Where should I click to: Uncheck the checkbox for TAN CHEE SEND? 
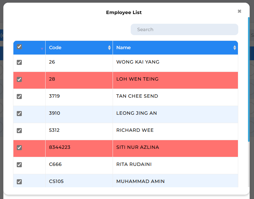point(19,96)
